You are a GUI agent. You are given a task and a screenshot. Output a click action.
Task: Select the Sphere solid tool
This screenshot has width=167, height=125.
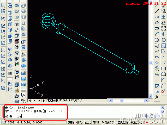pos(23,11)
